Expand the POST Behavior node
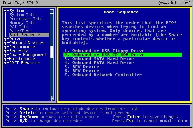 coord(5,63)
